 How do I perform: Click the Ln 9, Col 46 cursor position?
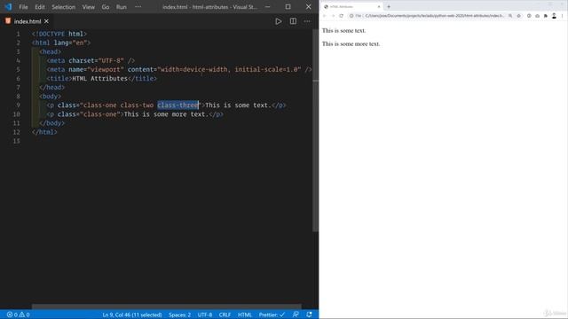pos(132,315)
